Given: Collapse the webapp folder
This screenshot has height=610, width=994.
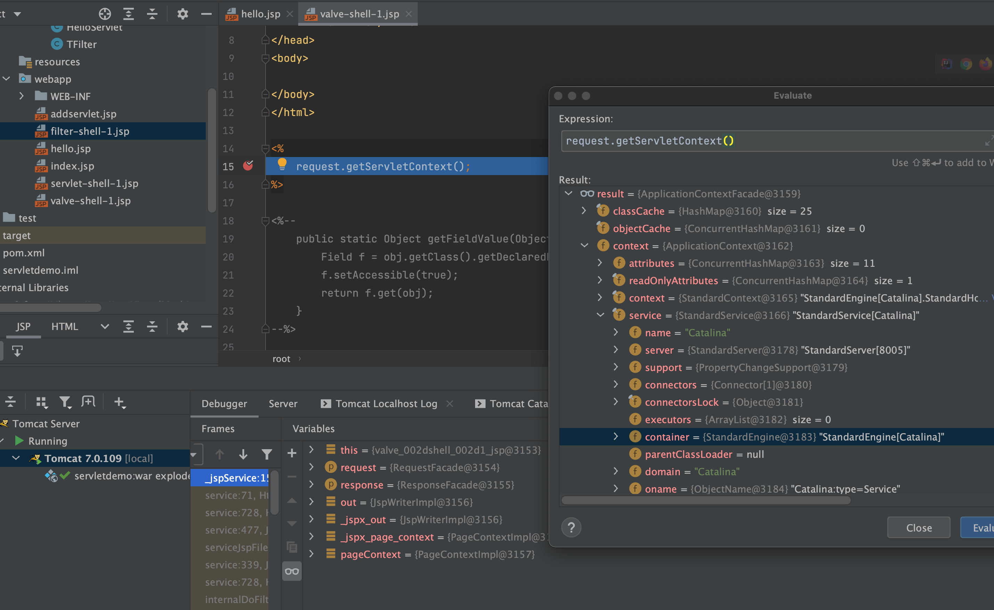Looking at the screenshot, I should click(7, 79).
